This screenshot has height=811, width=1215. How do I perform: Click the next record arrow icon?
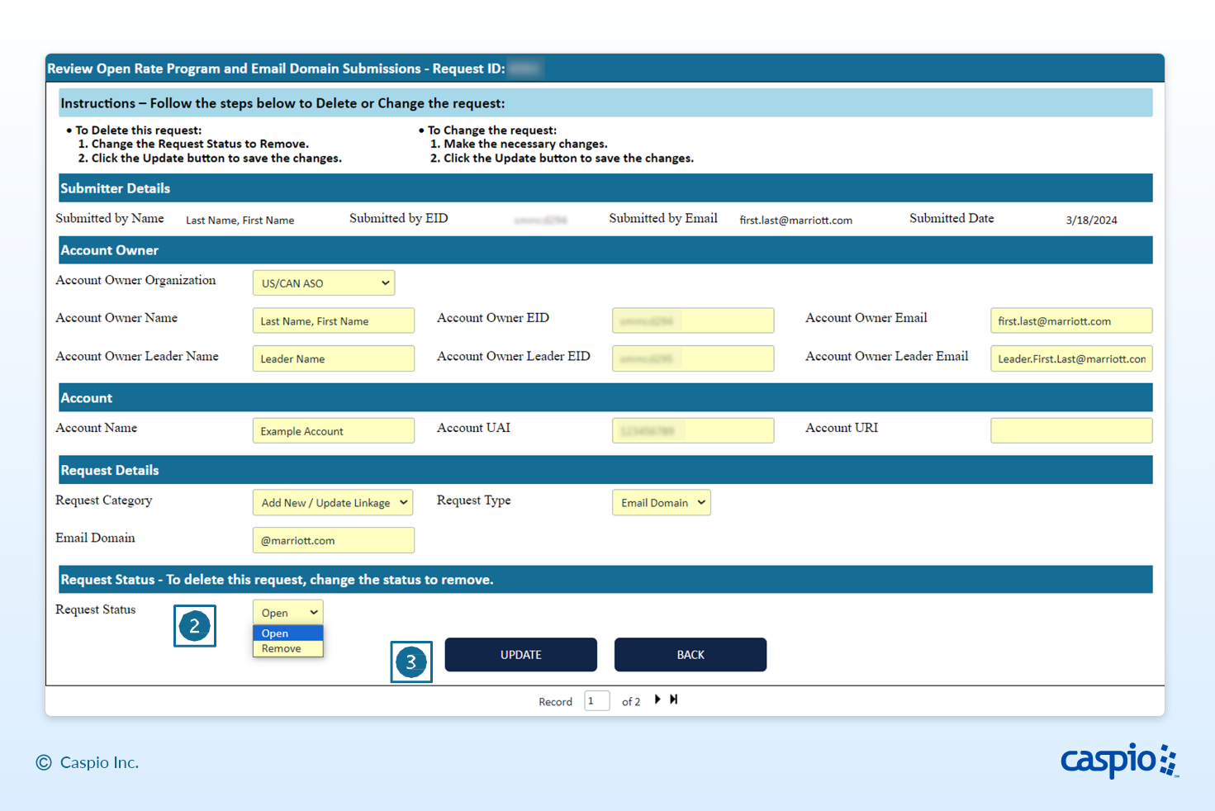pyautogui.click(x=657, y=700)
